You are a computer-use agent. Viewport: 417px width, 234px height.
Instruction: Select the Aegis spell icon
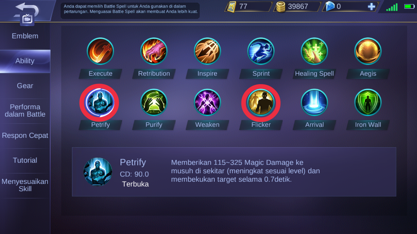pyautogui.click(x=368, y=51)
